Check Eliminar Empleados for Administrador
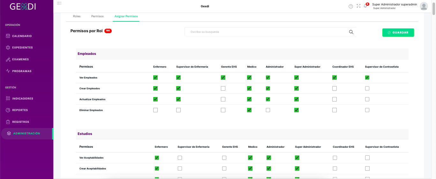This screenshot has height=179, width=436. [x=268, y=110]
